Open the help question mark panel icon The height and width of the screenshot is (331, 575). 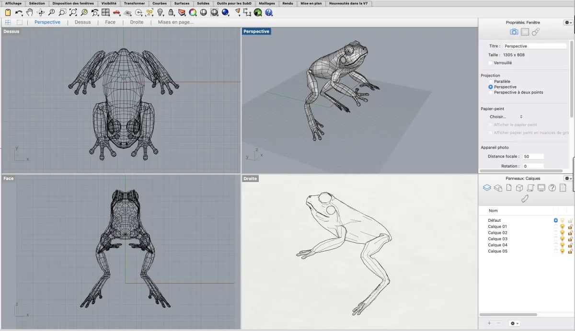pos(552,188)
